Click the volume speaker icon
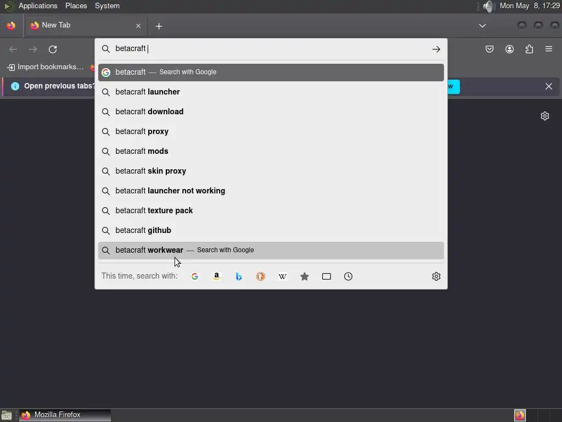 pyautogui.click(x=488, y=6)
